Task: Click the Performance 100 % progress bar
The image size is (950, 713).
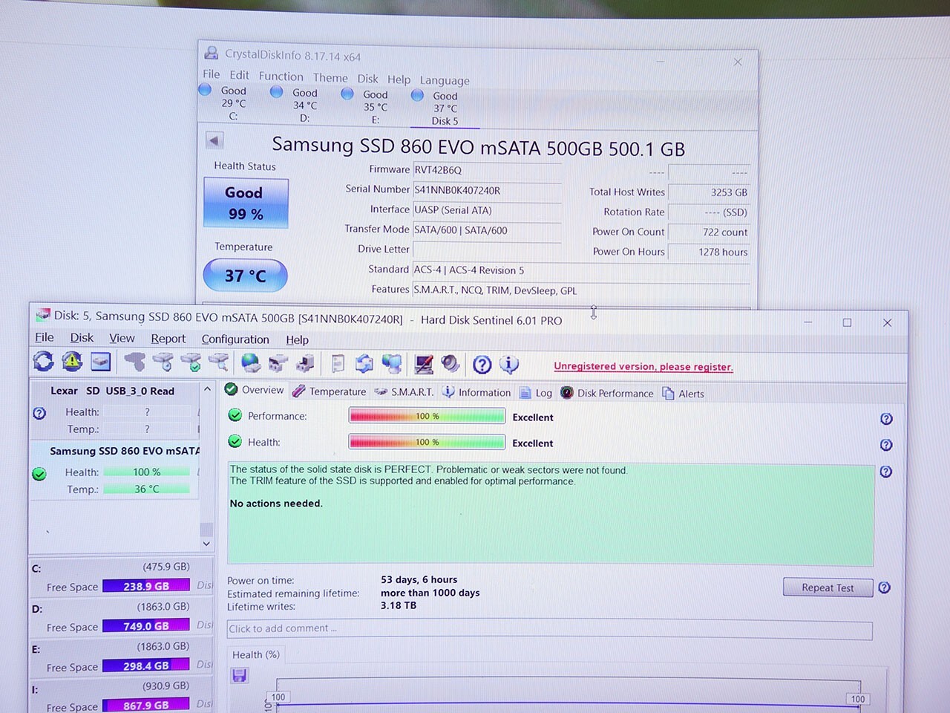Action: point(427,416)
